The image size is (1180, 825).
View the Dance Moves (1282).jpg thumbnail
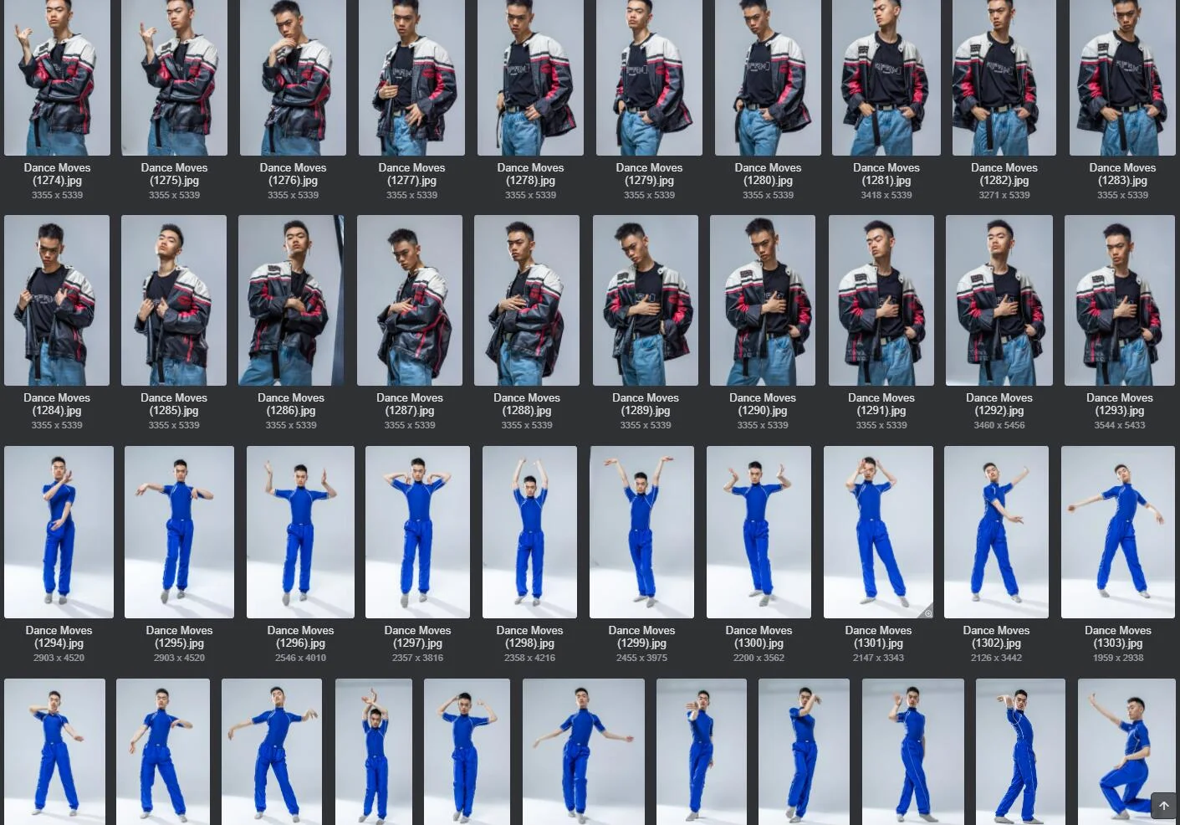click(1004, 78)
